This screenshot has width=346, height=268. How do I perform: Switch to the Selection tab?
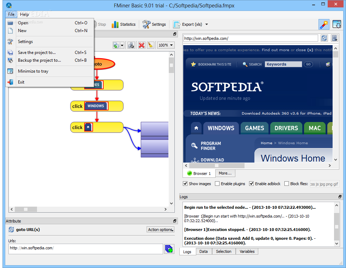point(223,251)
